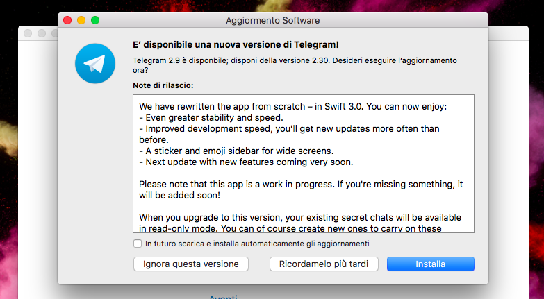Minimize the update dialog with yellow button
The image size is (544, 299).
pos(81,20)
